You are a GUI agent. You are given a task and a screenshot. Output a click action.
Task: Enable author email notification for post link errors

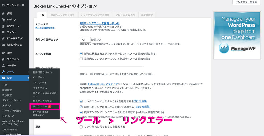point(81,59)
